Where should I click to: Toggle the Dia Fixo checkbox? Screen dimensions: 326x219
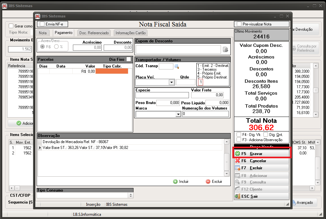point(129,59)
